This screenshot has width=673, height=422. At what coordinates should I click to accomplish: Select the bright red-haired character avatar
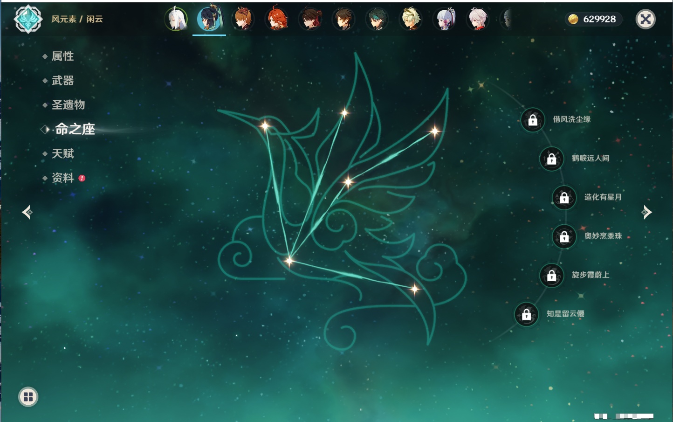(276, 19)
